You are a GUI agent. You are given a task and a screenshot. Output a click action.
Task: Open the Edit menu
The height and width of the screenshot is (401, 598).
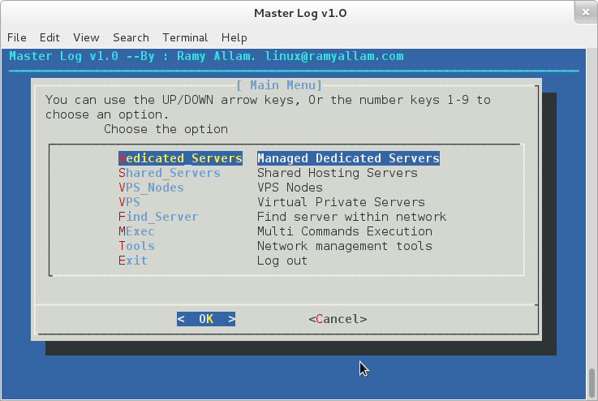49,37
